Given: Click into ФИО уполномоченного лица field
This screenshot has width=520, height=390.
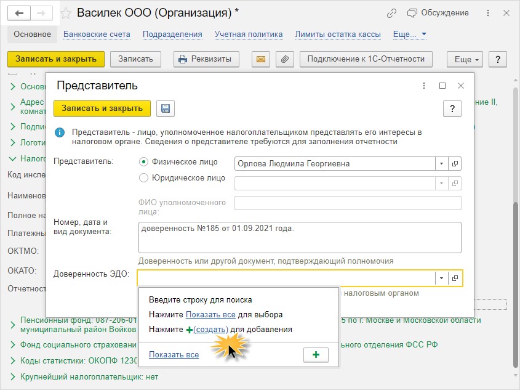Looking at the screenshot, I should [348, 203].
